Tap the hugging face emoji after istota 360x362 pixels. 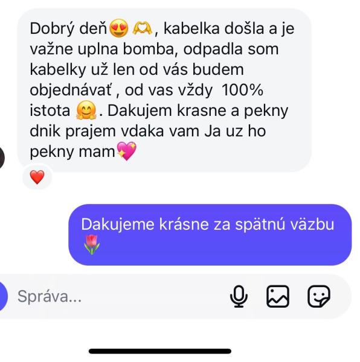pyautogui.click(x=86, y=110)
